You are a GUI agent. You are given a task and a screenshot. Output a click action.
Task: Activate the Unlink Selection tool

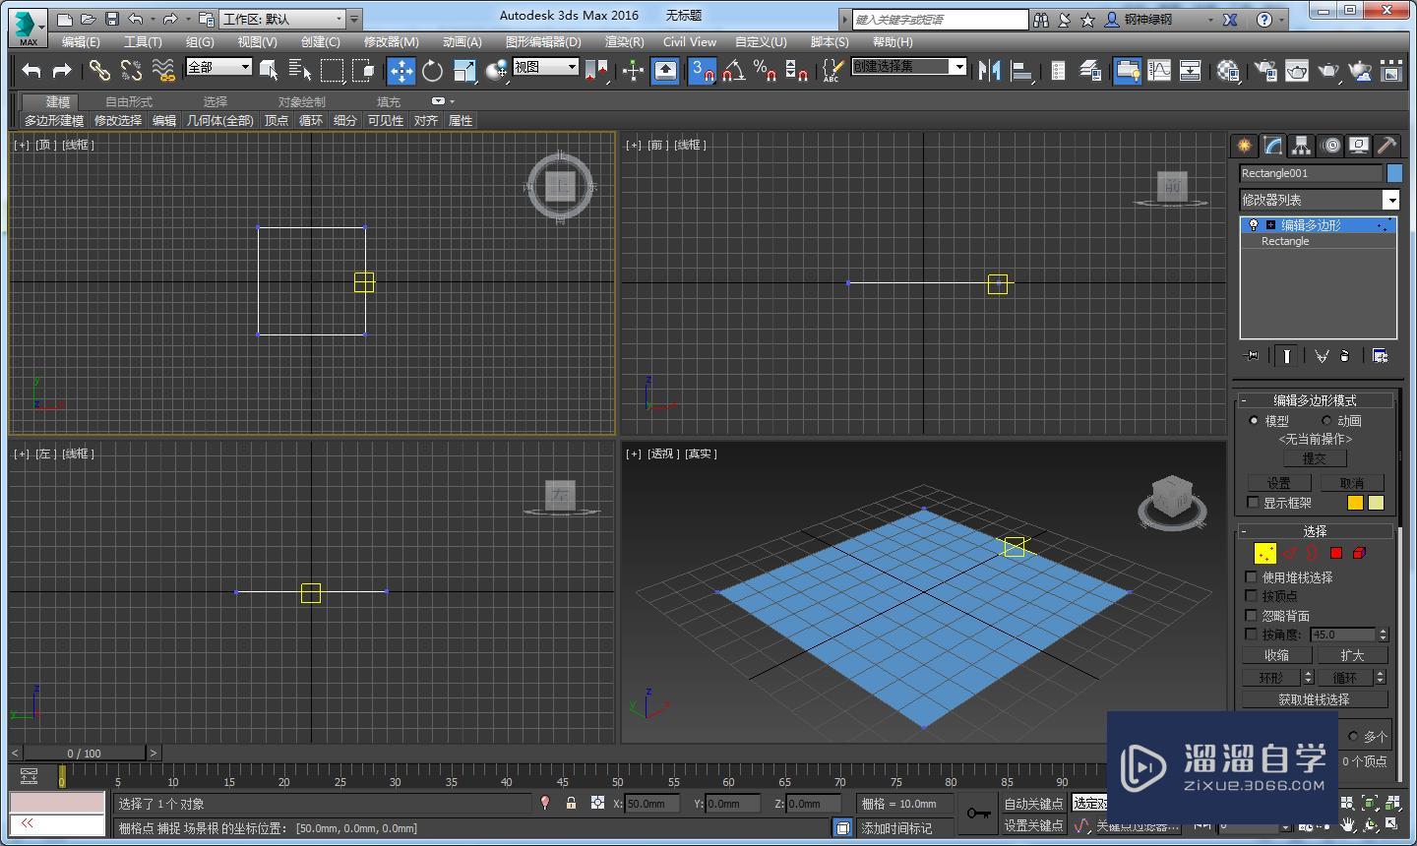pos(131,70)
